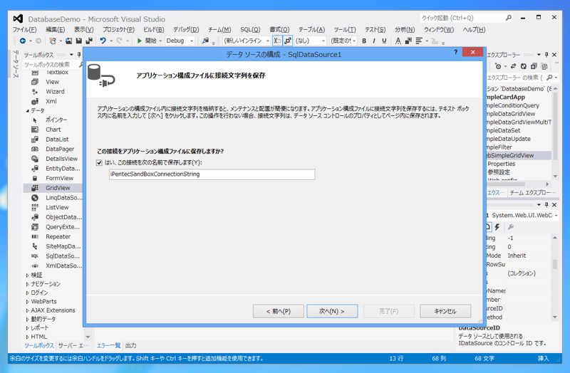
Task: Select Chart control in the Toolbox
Action: [53, 130]
